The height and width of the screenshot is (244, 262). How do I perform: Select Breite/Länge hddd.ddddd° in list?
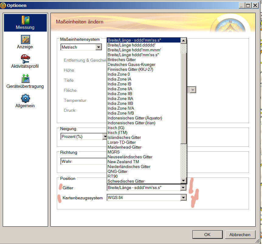144,45
